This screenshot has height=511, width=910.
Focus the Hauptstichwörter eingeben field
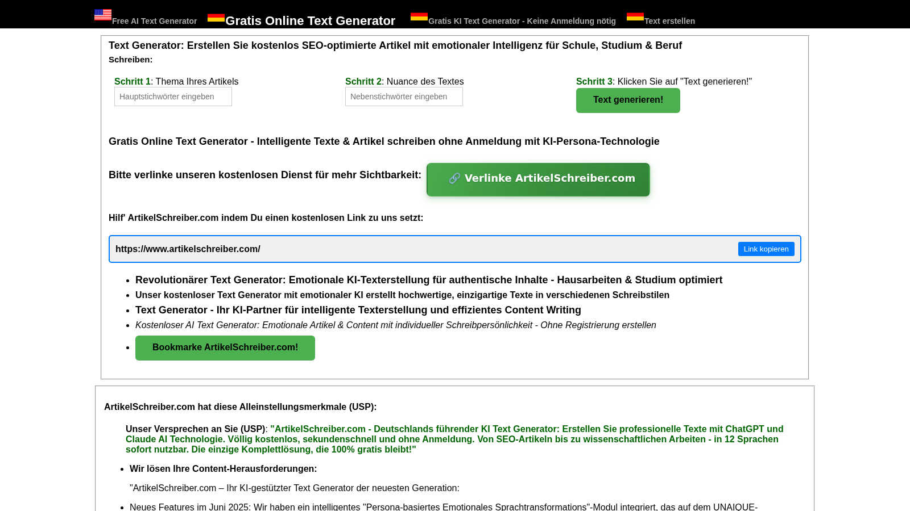[173, 97]
